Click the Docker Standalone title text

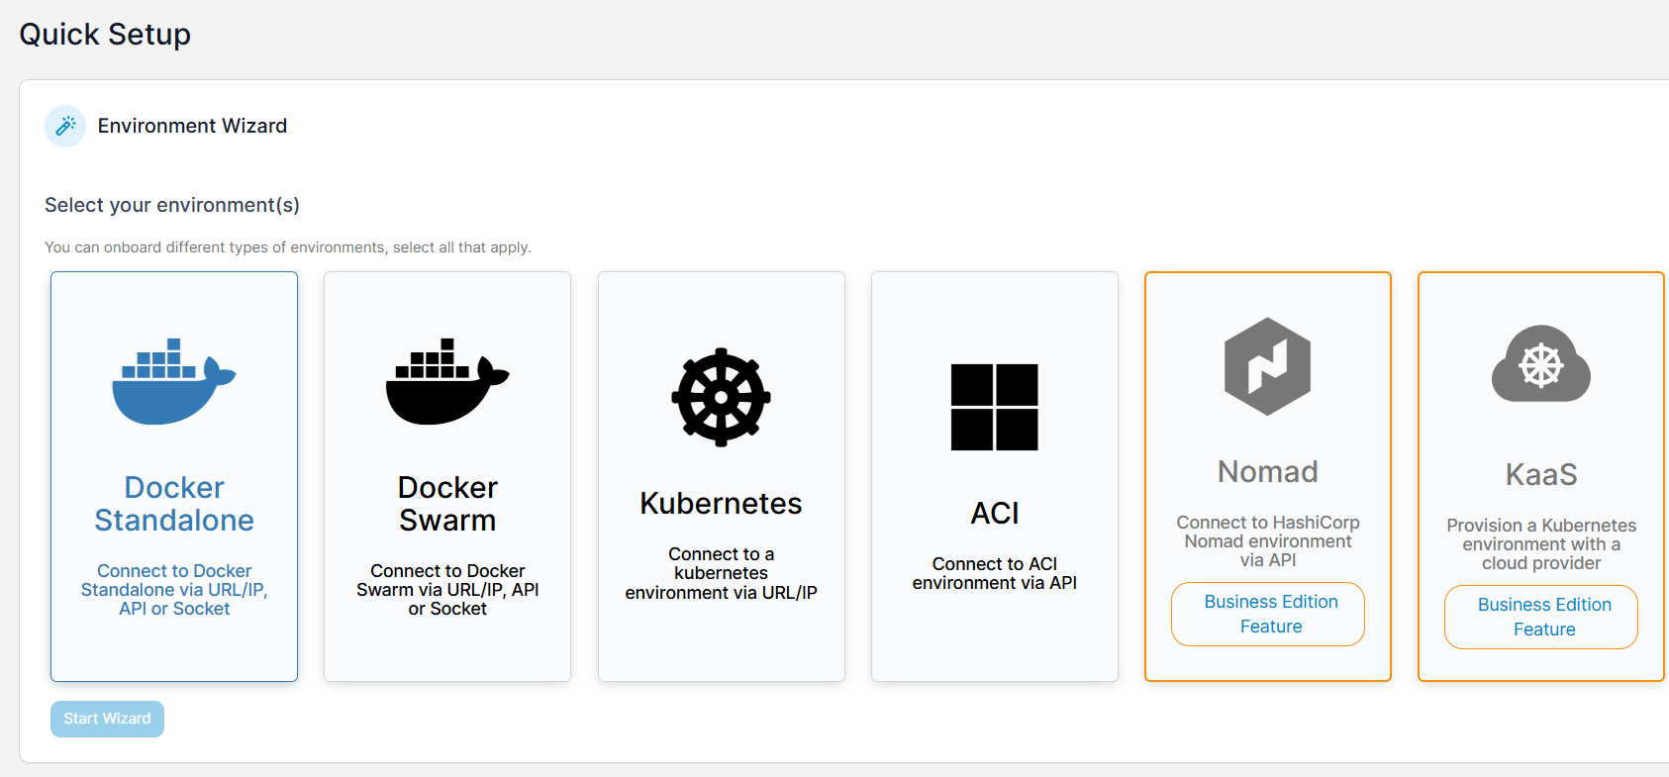pyautogui.click(x=174, y=504)
